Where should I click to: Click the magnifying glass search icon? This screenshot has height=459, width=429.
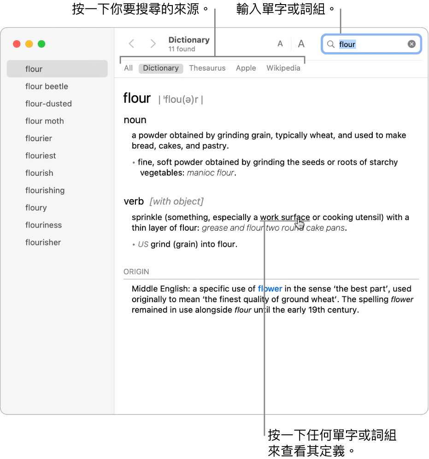[330, 44]
